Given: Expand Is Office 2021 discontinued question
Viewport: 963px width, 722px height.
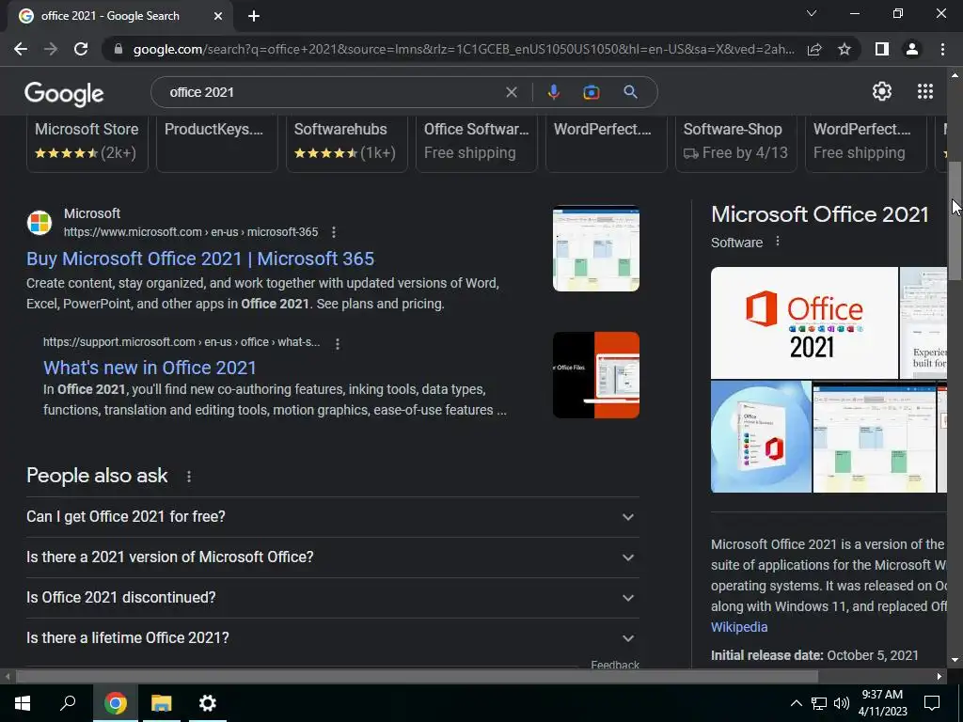Looking at the screenshot, I should pyautogui.click(x=333, y=598).
